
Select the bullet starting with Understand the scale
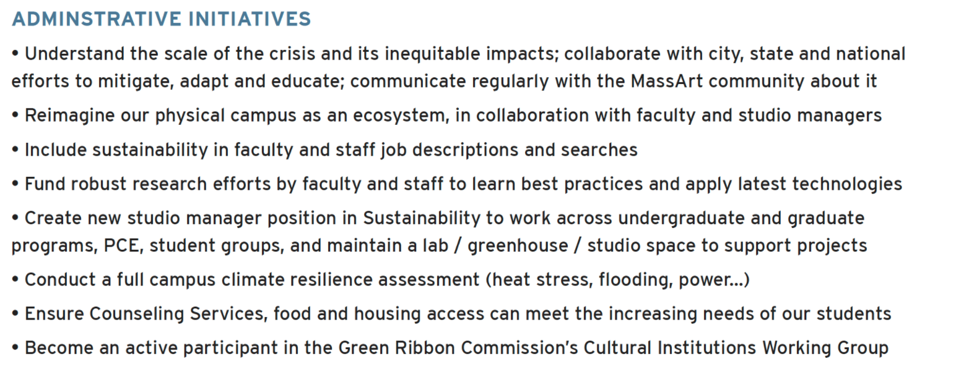coord(458,67)
